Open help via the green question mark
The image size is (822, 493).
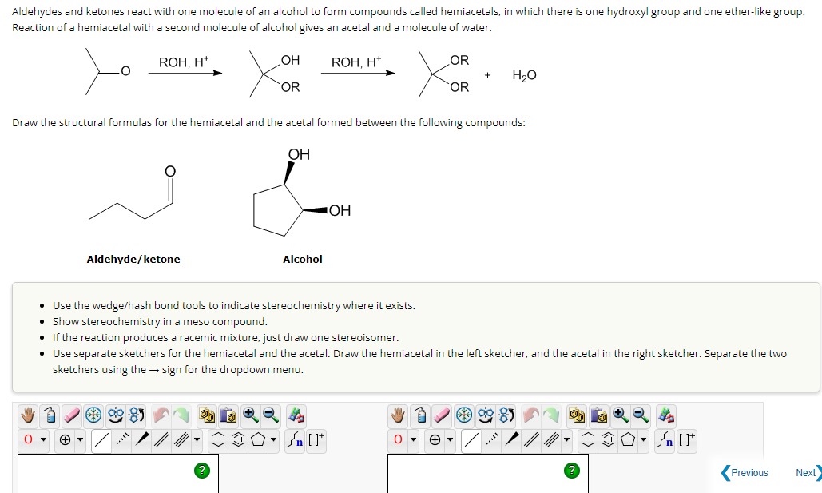202,471
